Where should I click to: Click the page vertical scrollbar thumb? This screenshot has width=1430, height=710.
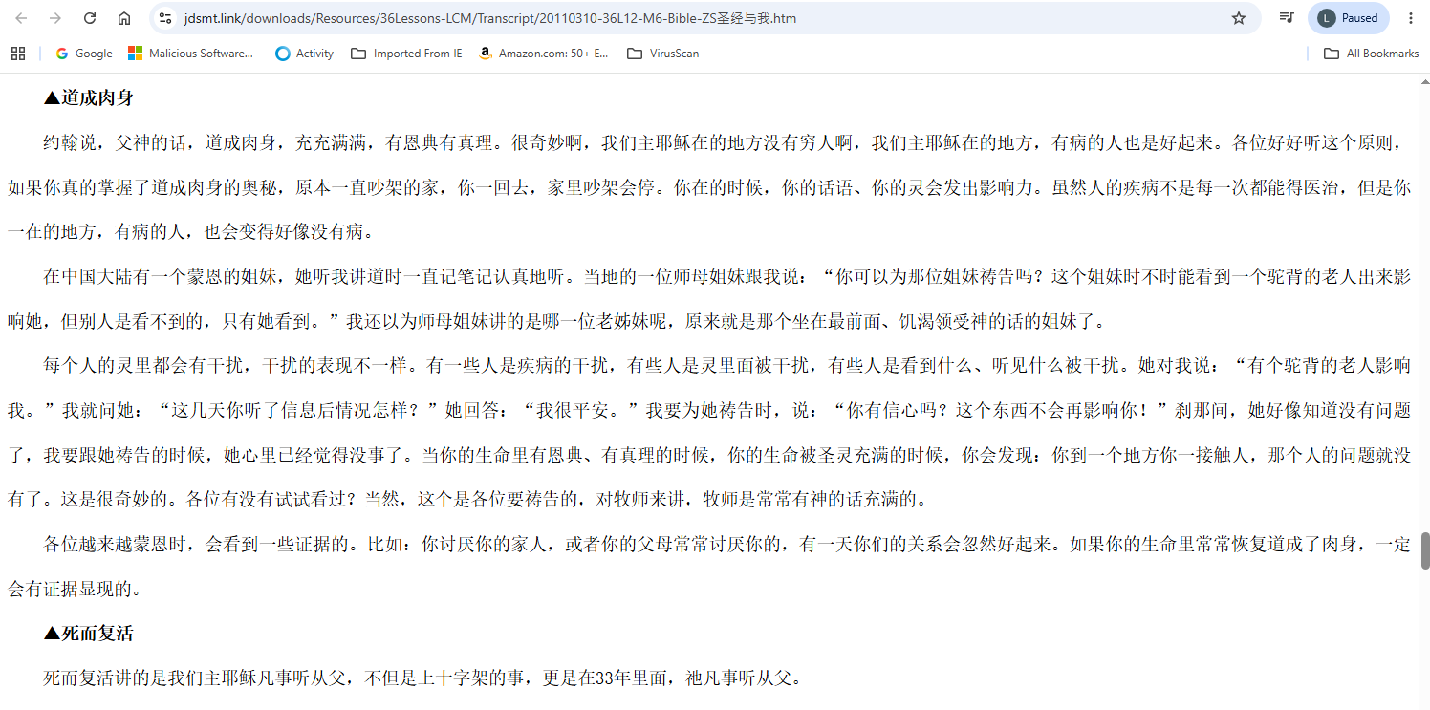coord(1424,550)
